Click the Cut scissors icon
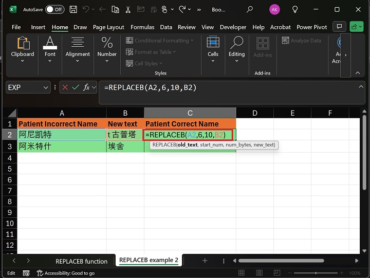The height and width of the screenshot is (278, 370). click(128, 9)
